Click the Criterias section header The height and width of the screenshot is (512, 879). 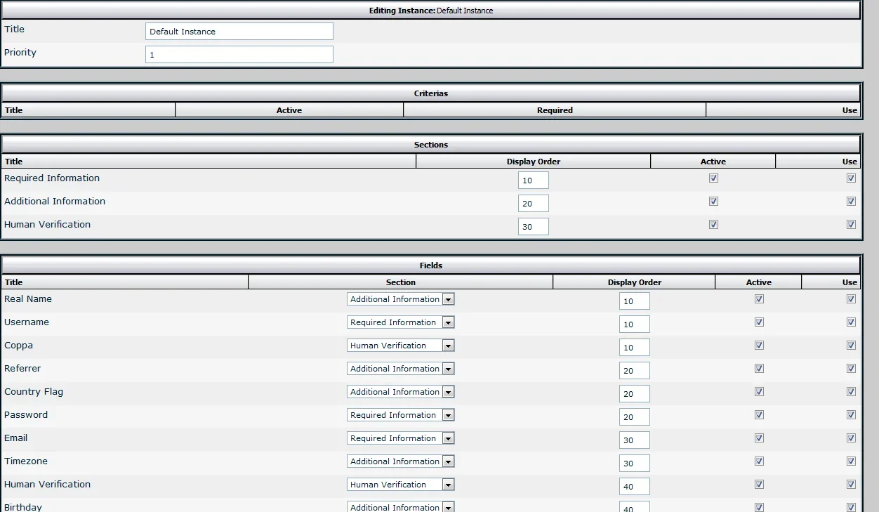(431, 93)
